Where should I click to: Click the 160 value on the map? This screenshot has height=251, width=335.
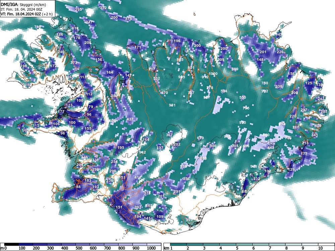tap(25, 130)
